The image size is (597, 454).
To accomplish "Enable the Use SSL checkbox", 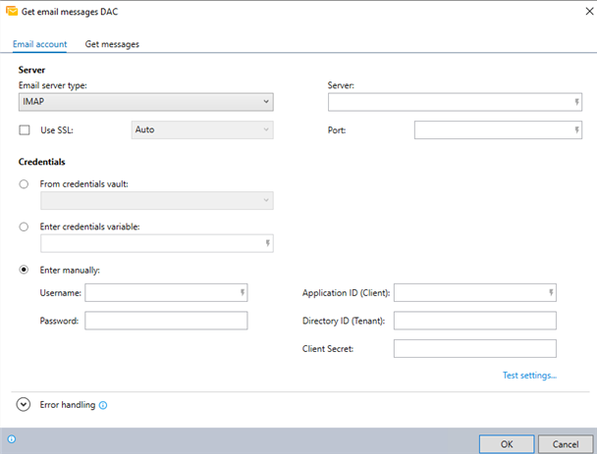I will (x=25, y=129).
